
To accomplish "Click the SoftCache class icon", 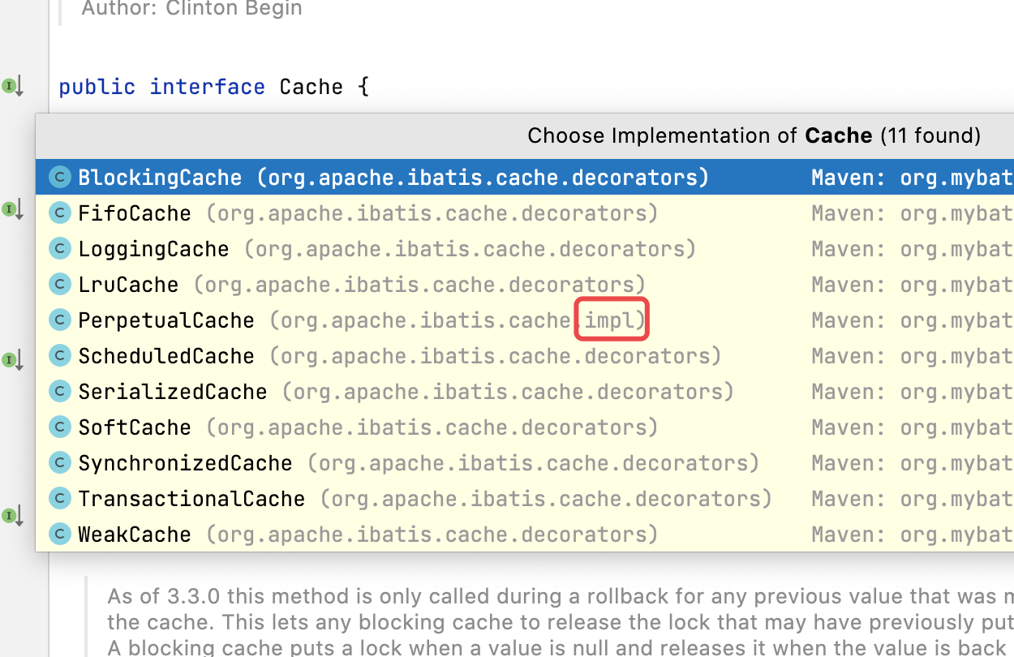I will [59, 427].
